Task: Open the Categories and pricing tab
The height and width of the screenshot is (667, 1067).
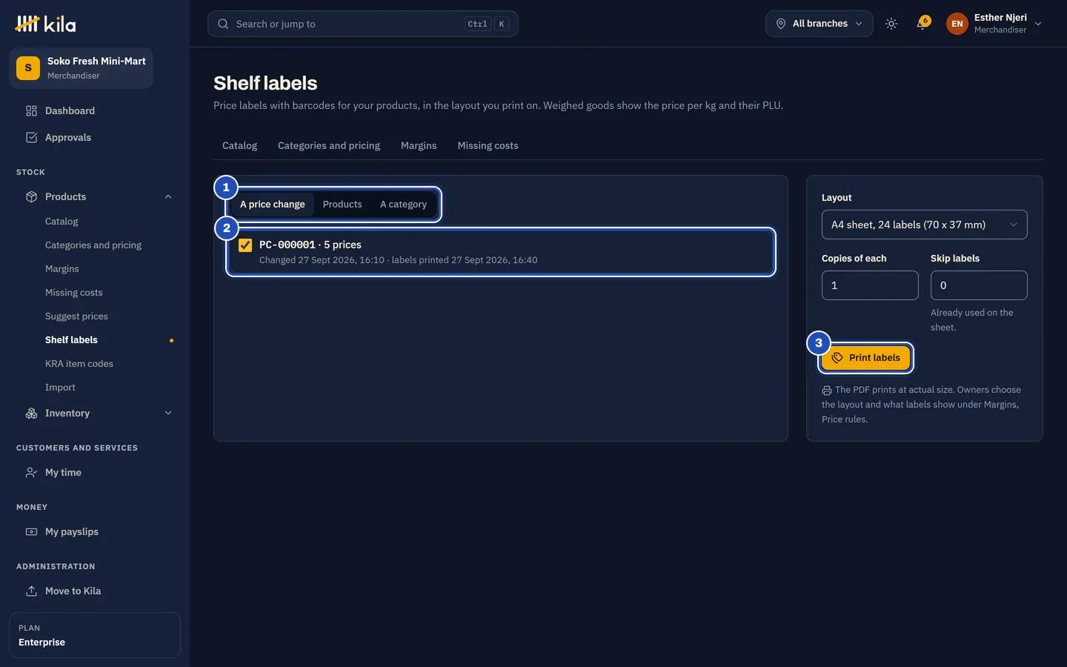Action: click(329, 146)
